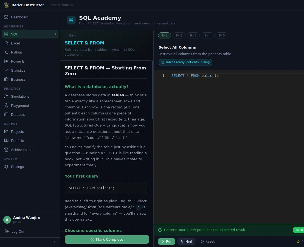Viewport: 304px width, 247px height.
Task: Open the Statistics academy
Action: (30, 71)
